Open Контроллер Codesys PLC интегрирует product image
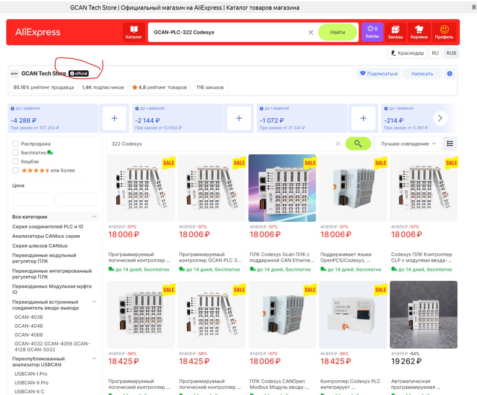 (x=353, y=315)
